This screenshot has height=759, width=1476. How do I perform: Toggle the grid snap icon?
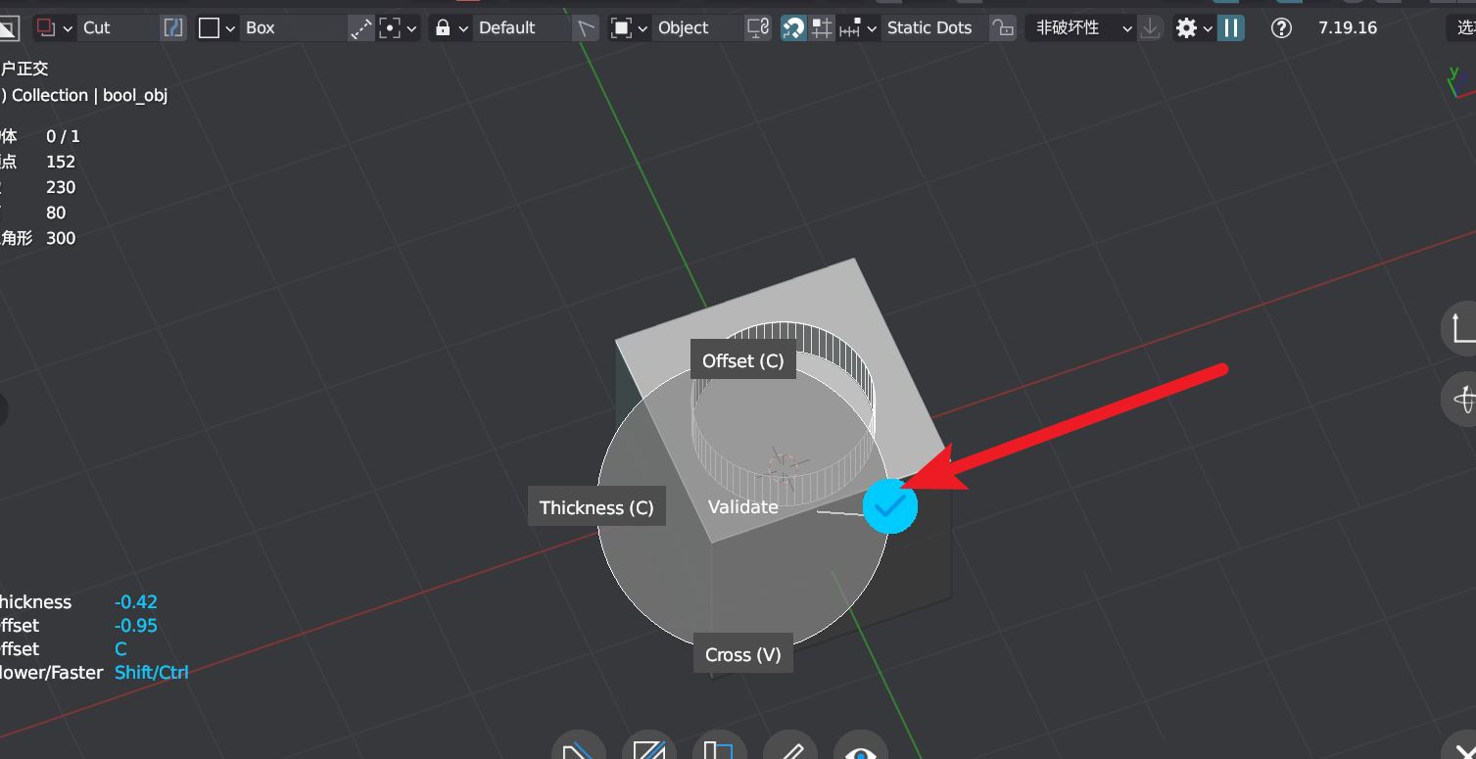[822, 28]
